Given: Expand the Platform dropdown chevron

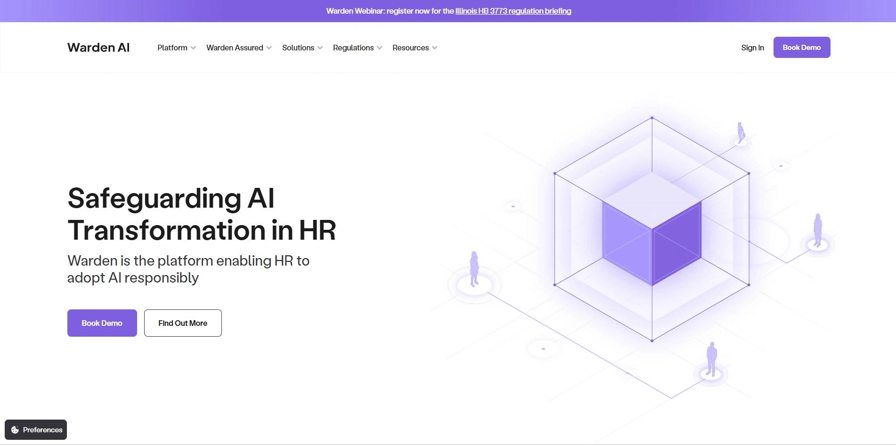Looking at the screenshot, I should [193, 48].
